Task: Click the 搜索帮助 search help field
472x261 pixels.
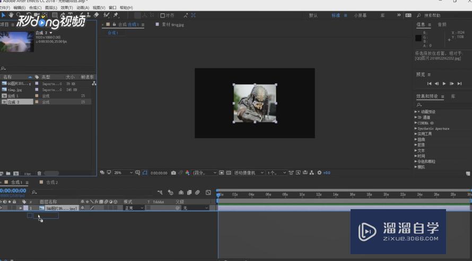Action: tap(432, 15)
